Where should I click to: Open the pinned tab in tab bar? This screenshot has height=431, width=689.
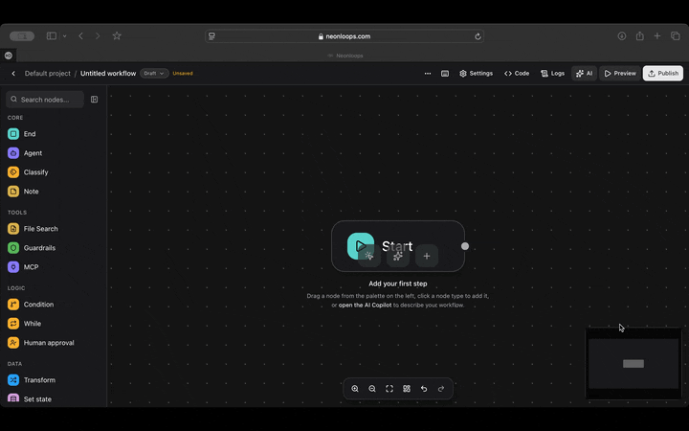pyautogui.click(x=9, y=56)
